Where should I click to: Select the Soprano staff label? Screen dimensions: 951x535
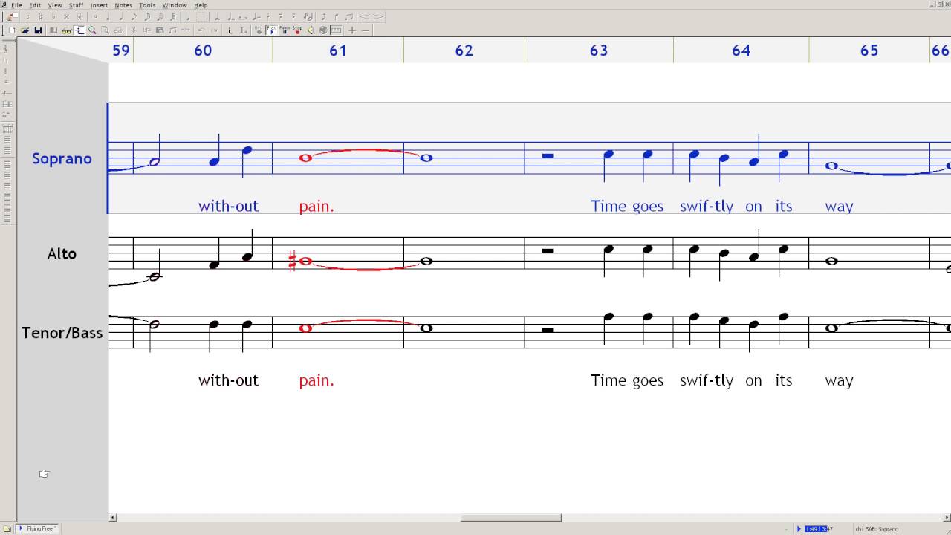pyautogui.click(x=62, y=158)
